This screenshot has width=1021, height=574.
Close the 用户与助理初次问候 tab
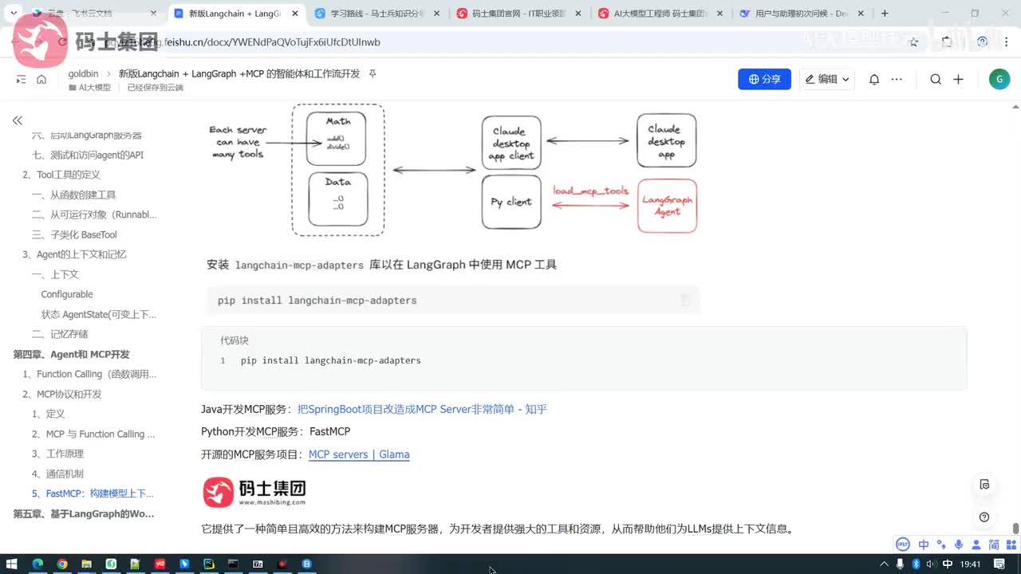(861, 14)
